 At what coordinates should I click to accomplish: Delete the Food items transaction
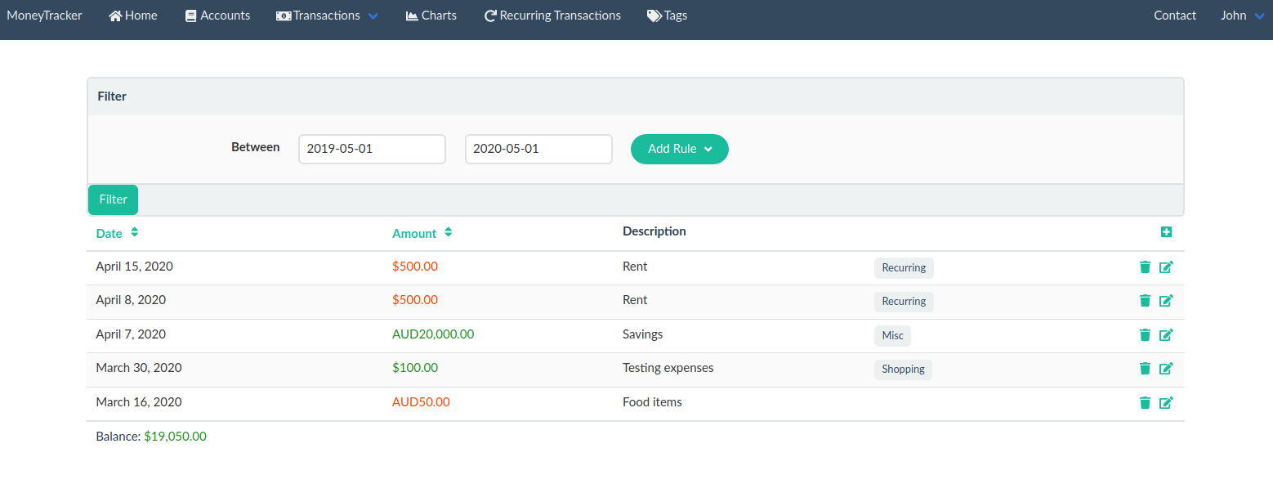point(1145,402)
